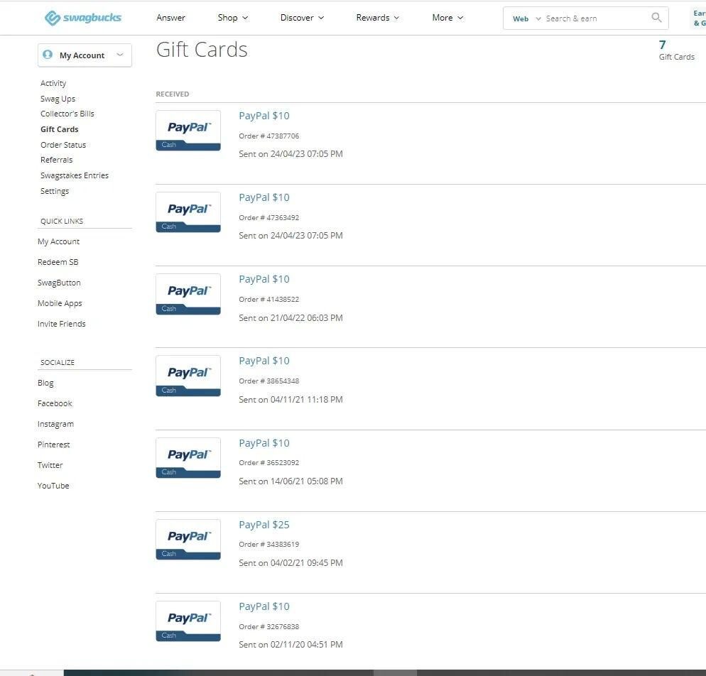Viewport: 706px width, 676px height.
Task: Open PayPal $10 title for order 47387706
Action: pos(264,116)
